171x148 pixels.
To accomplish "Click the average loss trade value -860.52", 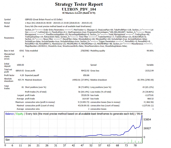I will point(150,99).
